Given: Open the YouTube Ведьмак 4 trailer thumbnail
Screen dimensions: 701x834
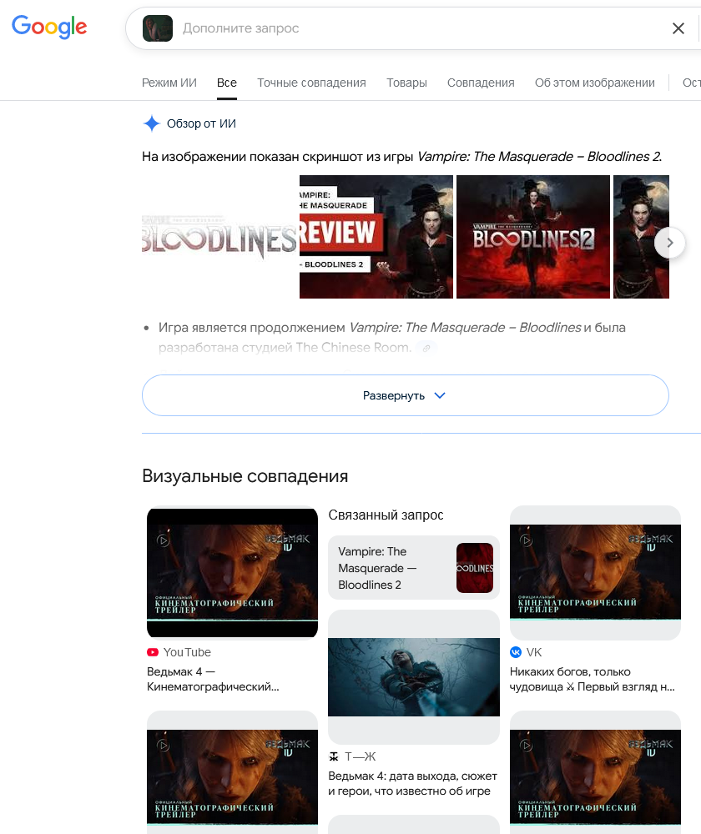Looking at the screenshot, I should (232, 572).
